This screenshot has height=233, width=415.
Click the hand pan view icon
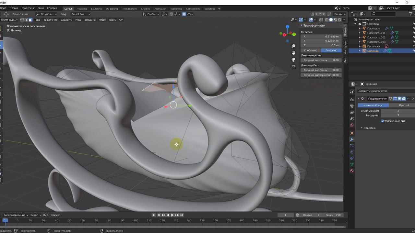294,53
